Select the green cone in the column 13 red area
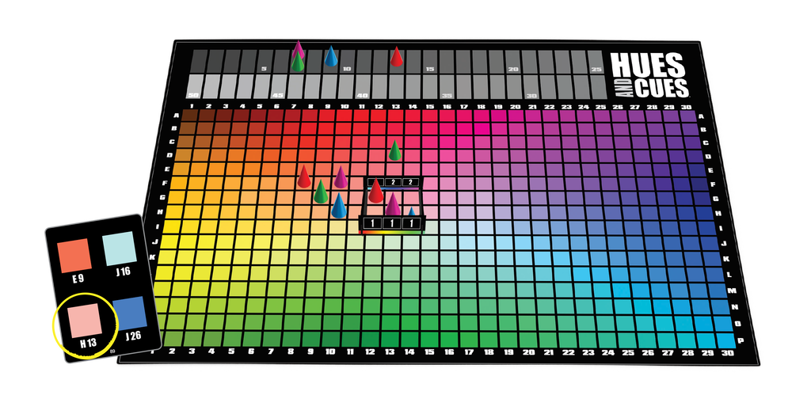Image resolution: width=811 pixels, height=414 pixels. click(394, 150)
